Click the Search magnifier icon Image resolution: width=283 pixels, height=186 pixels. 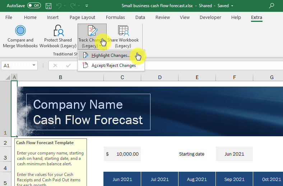pyautogui.click(x=271, y=6)
